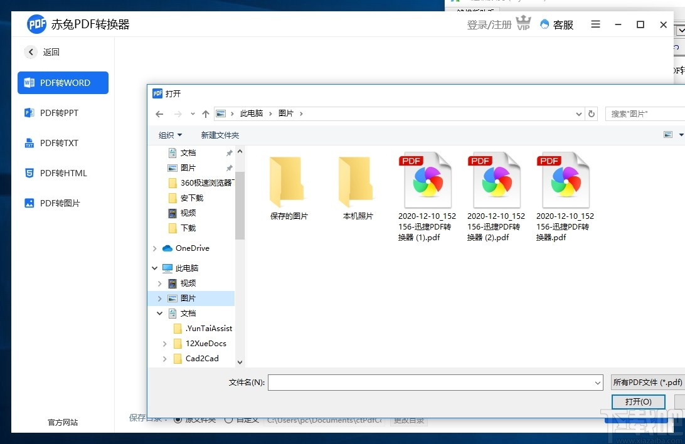Open the file type dropdown 所有PDF文件
The width and height of the screenshot is (685, 444).
click(x=646, y=382)
